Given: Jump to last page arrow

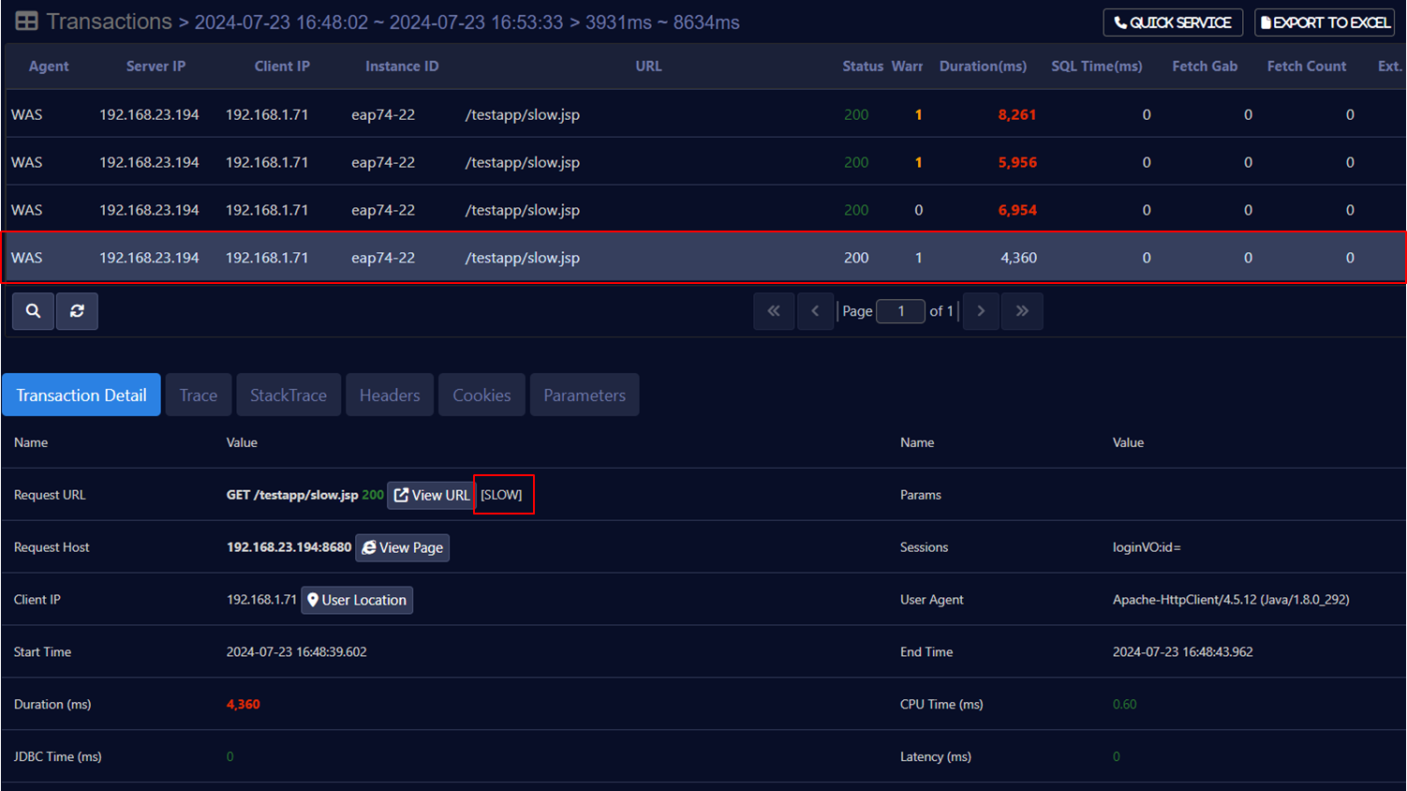Looking at the screenshot, I should 1022,311.
